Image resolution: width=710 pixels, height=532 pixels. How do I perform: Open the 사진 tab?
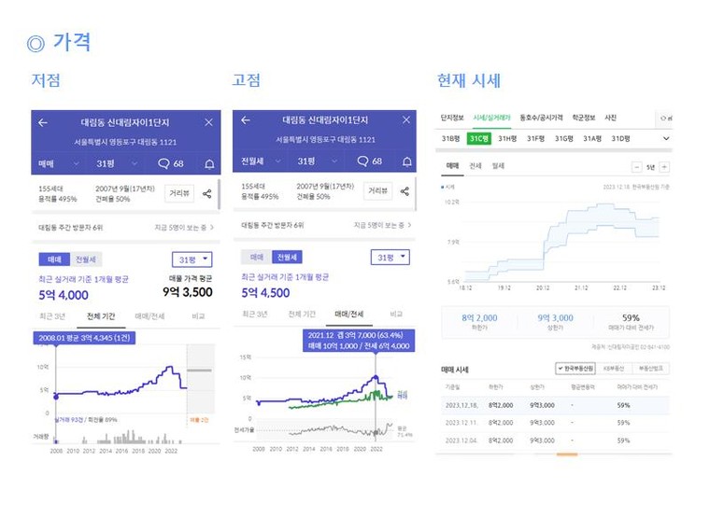(610, 118)
